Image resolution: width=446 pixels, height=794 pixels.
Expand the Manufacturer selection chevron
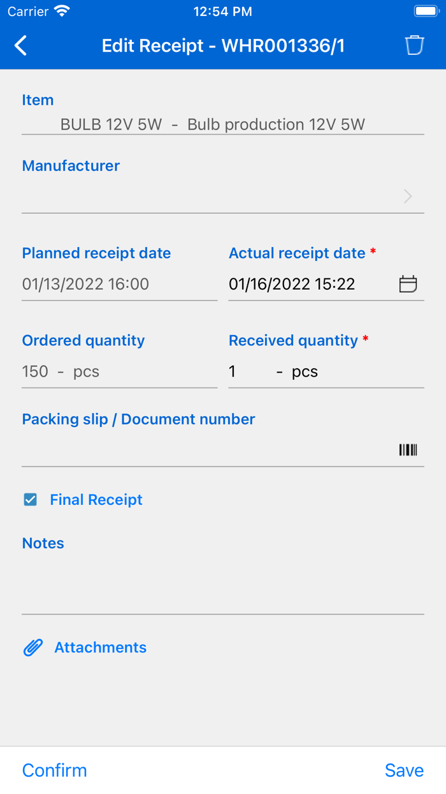(406, 196)
